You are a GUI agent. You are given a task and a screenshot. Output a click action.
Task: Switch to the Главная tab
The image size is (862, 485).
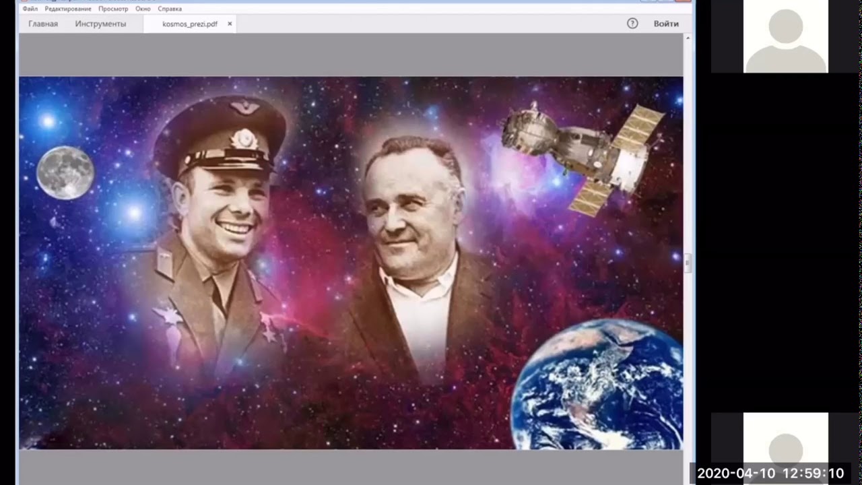43,24
